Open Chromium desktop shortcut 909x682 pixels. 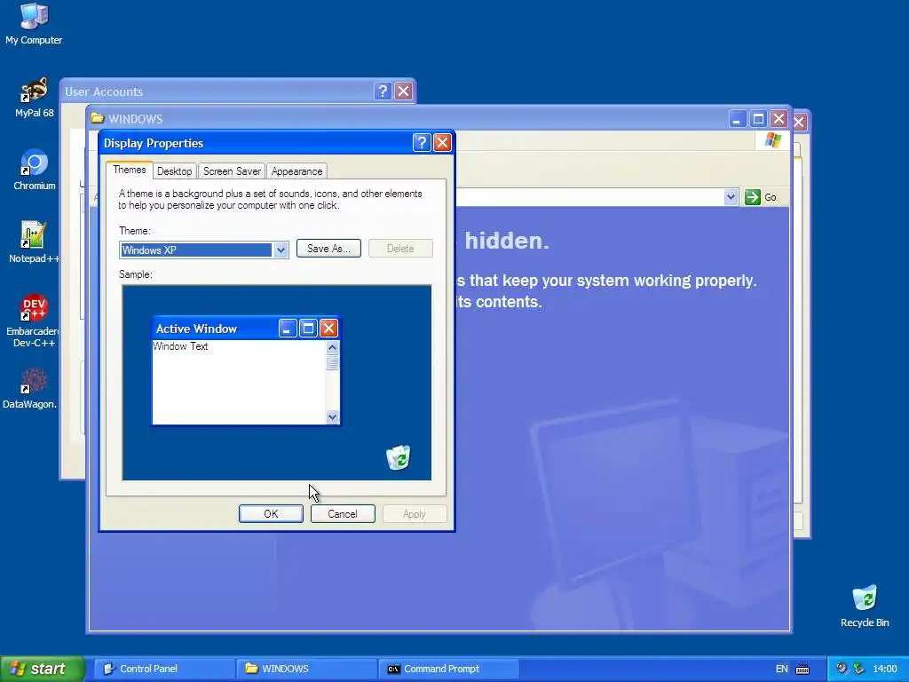35,170
